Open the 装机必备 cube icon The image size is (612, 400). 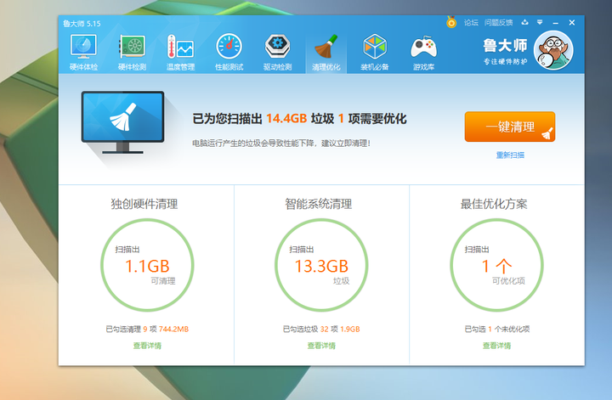tap(375, 53)
